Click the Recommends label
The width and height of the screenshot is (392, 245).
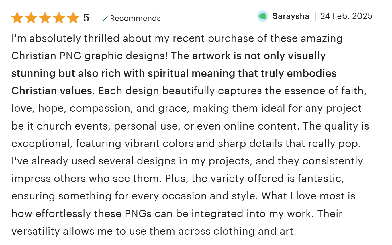pos(135,18)
